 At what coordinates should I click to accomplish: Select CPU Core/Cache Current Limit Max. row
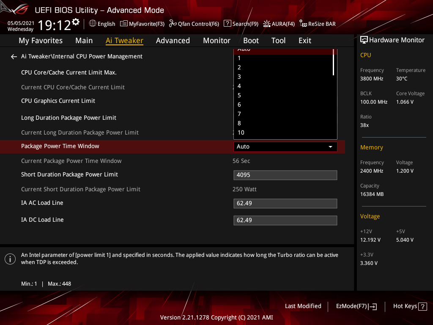point(69,73)
